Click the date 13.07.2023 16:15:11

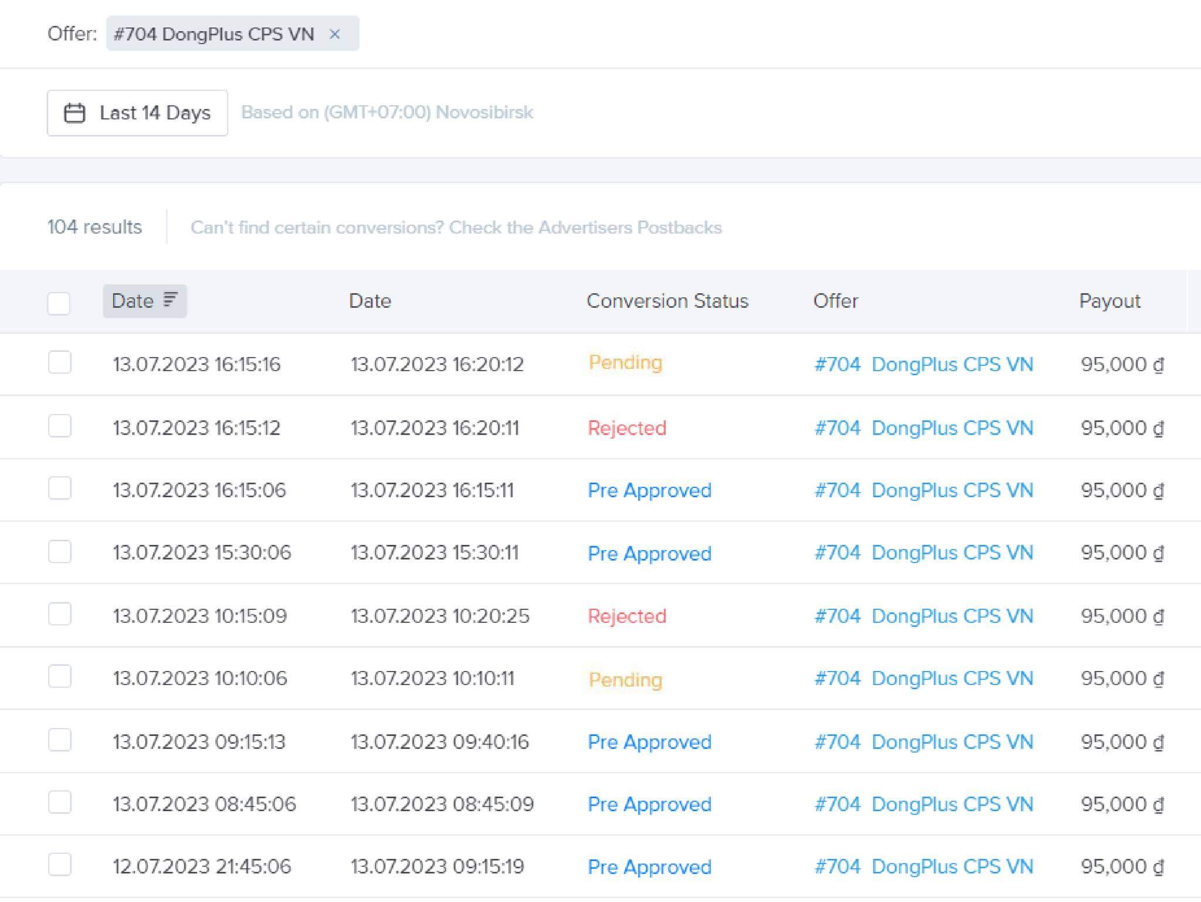coord(432,490)
